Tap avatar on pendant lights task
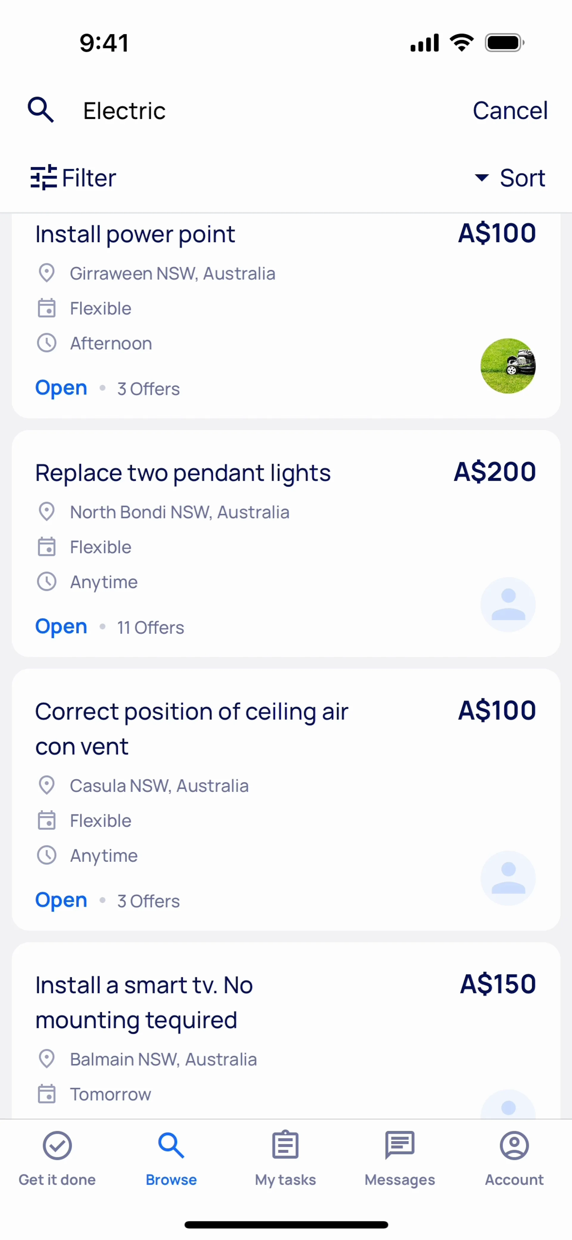Screen dimensions: 572x1240 (x=508, y=605)
